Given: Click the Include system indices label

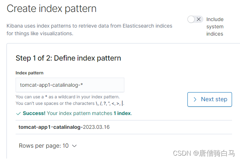Looking at the screenshot, I should (215, 26).
